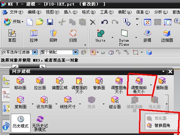Image resolution: width=180 pixels, height=135 pixels.
Task: Switch to 无历史记录模式 history-free mode
Action: pos(40,124)
